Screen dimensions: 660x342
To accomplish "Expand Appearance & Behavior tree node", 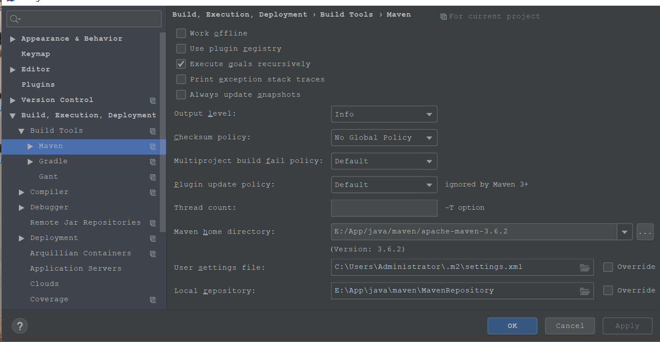I will pyautogui.click(x=13, y=39).
